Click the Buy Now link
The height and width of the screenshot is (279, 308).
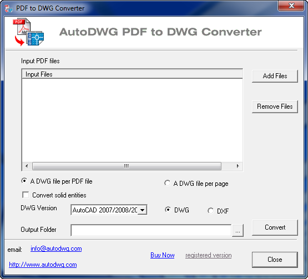163,255
